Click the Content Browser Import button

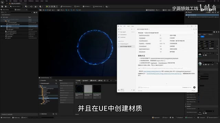(x=85, y=81)
